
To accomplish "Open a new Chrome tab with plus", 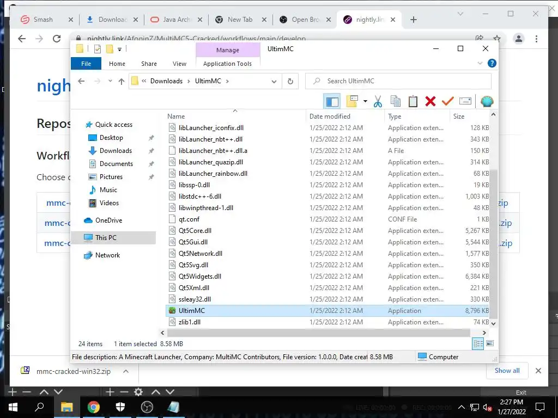I will (413, 20).
